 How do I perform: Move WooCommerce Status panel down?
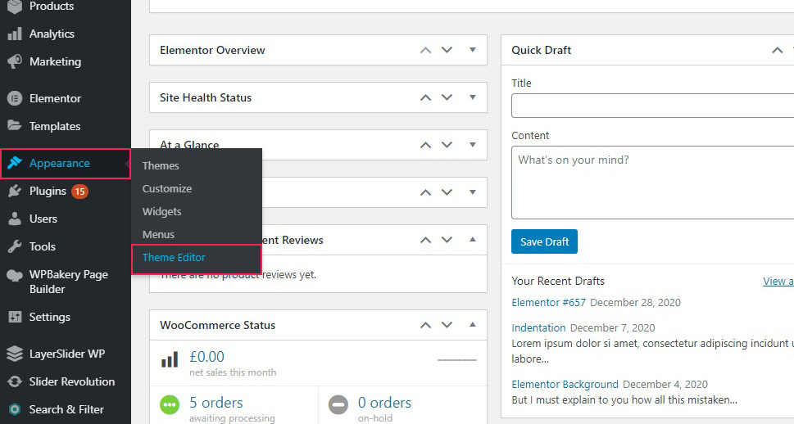pyautogui.click(x=447, y=325)
